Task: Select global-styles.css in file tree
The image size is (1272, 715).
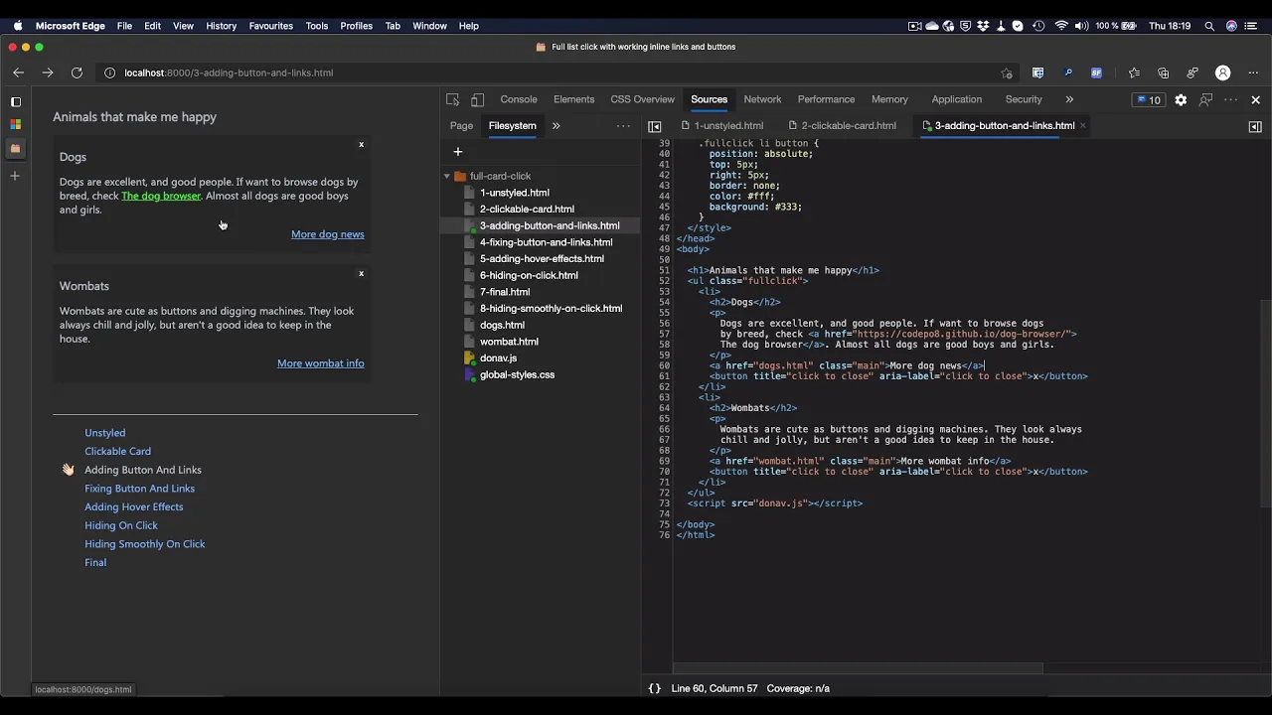Action: tap(517, 375)
